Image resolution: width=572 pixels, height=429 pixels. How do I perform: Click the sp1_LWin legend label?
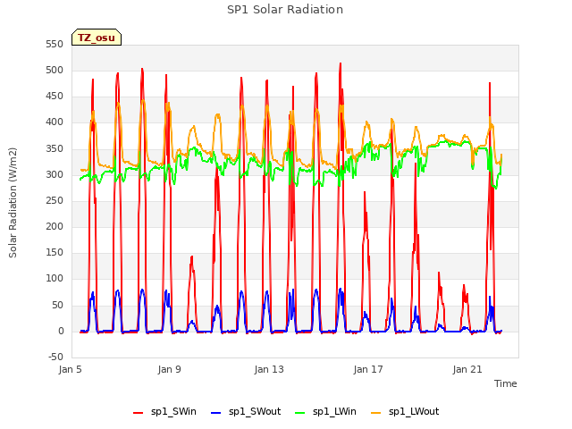pos(334,411)
